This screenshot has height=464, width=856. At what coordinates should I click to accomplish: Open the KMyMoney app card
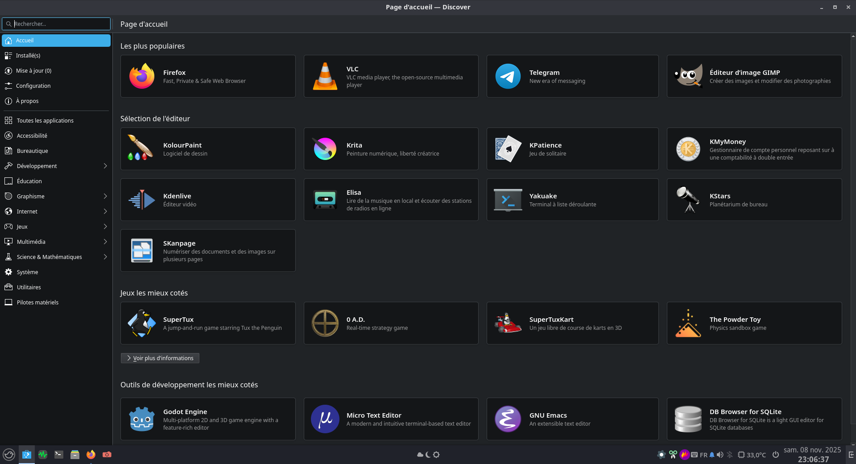754,149
